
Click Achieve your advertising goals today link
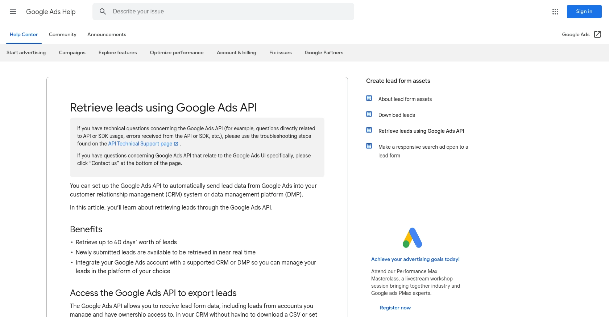pos(415,259)
